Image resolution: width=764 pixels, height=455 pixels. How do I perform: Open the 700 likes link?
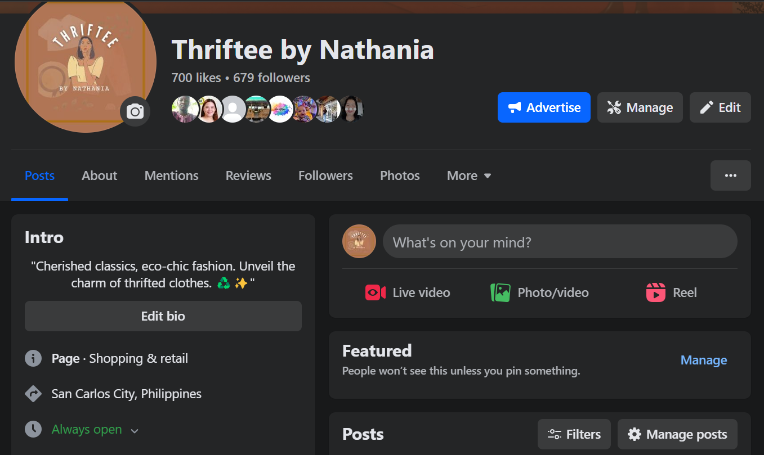196,78
